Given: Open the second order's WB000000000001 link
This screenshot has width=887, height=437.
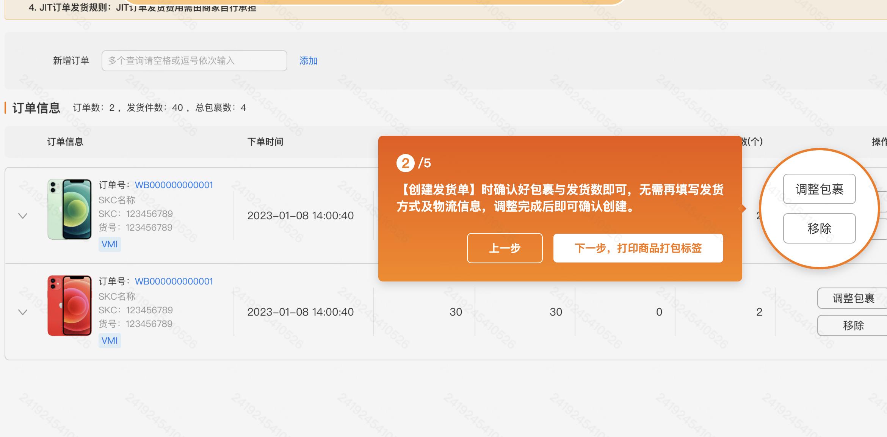Looking at the screenshot, I should click(x=174, y=281).
